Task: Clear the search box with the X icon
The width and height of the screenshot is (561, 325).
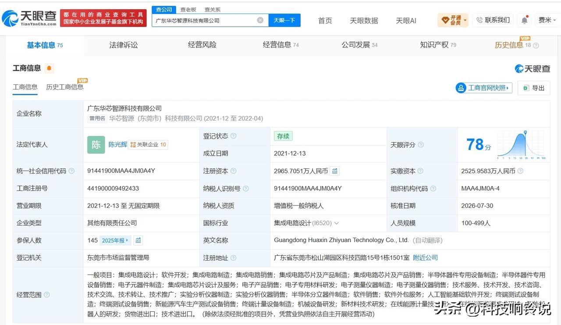Action: tap(260, 20)
